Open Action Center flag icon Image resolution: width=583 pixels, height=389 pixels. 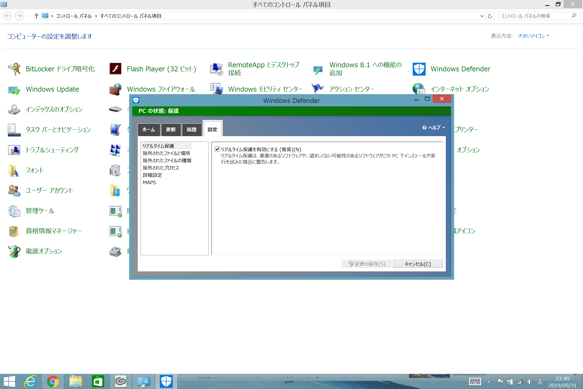pyautogui.click(x=318, y=88)
